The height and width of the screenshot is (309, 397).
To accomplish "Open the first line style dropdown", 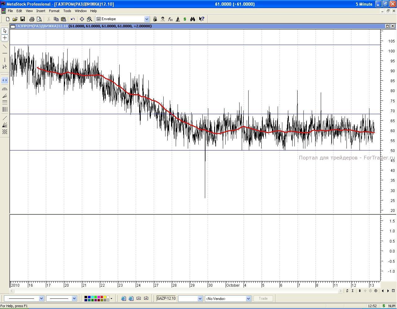I will (41, 298).
